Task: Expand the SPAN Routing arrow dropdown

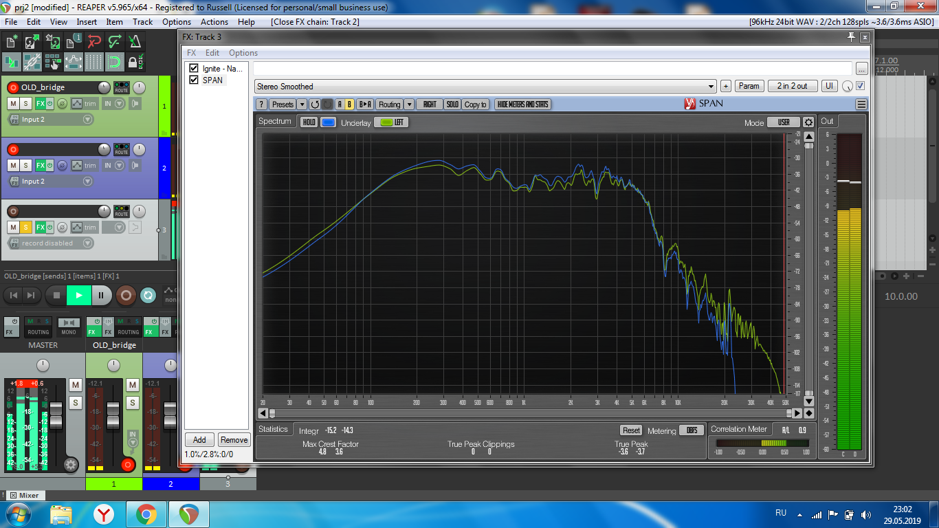Action: [409, 104]
